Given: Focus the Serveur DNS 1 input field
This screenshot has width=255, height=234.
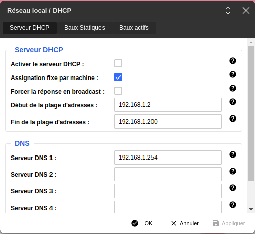Looking at the screenshot, I should 168,158.
